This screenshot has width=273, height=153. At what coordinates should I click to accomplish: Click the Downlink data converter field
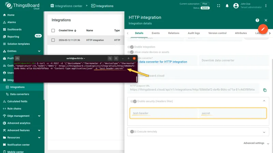point(234,61)
